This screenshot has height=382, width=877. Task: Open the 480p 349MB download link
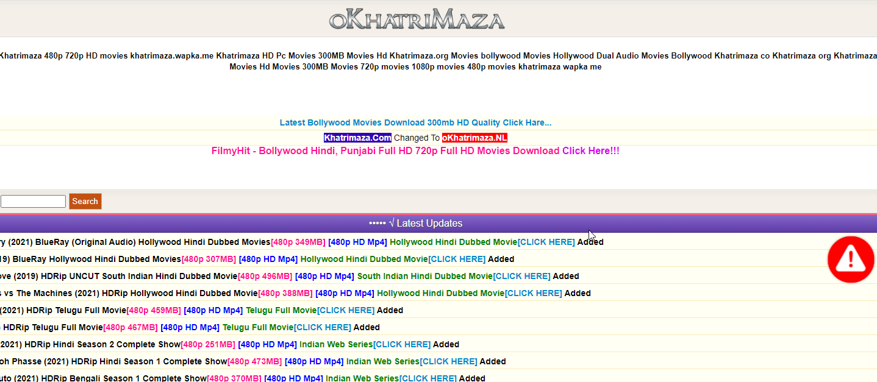(x=298, y=242)
